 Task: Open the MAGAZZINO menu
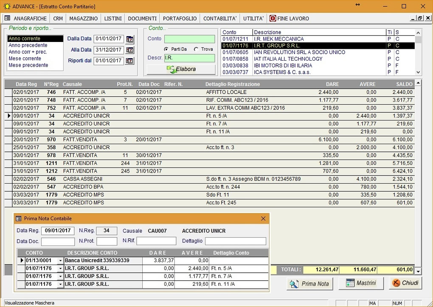[84, 19]
